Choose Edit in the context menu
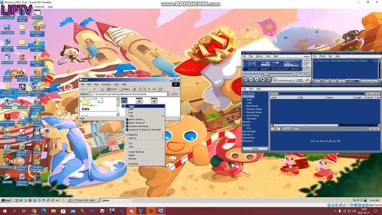The image size is (382, 215). coord(145,109)
